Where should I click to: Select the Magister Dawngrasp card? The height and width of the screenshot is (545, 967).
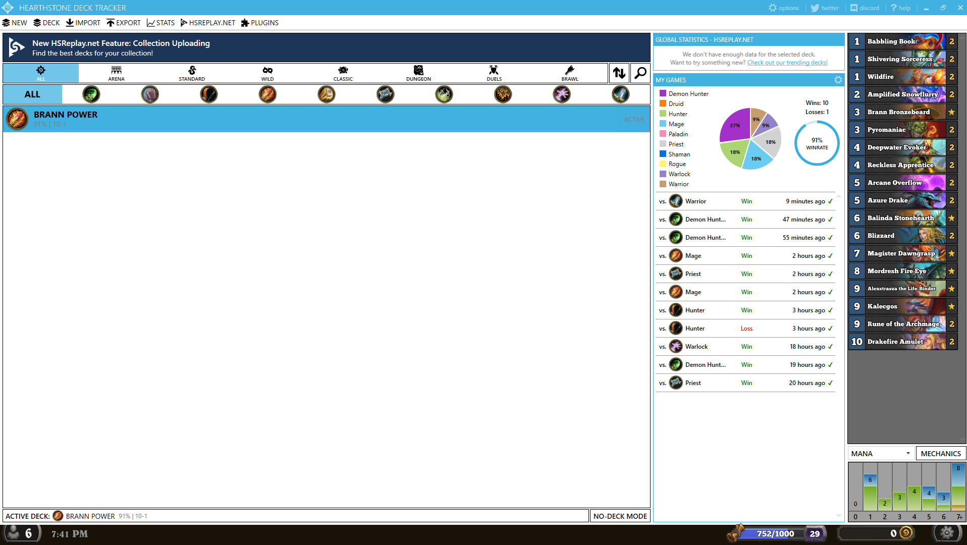(x=903, y=253)
